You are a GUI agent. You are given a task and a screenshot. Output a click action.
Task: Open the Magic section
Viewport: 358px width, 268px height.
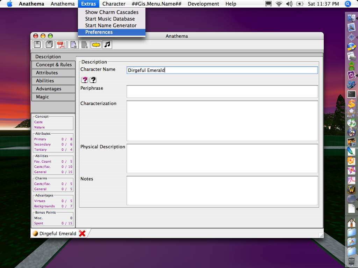(x=53, y=97)
